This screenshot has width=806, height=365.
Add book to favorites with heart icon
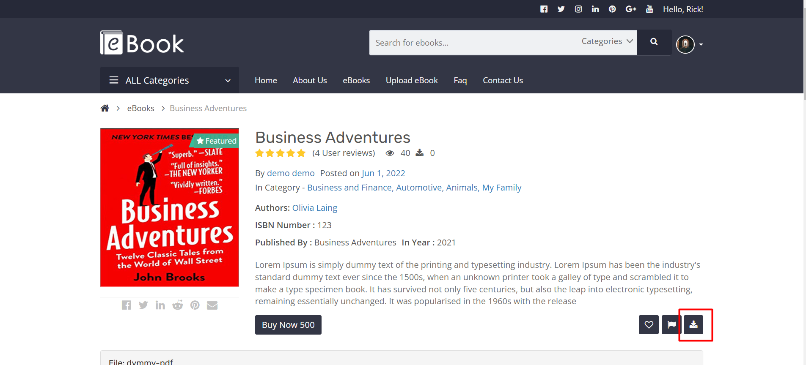(649, 325)
